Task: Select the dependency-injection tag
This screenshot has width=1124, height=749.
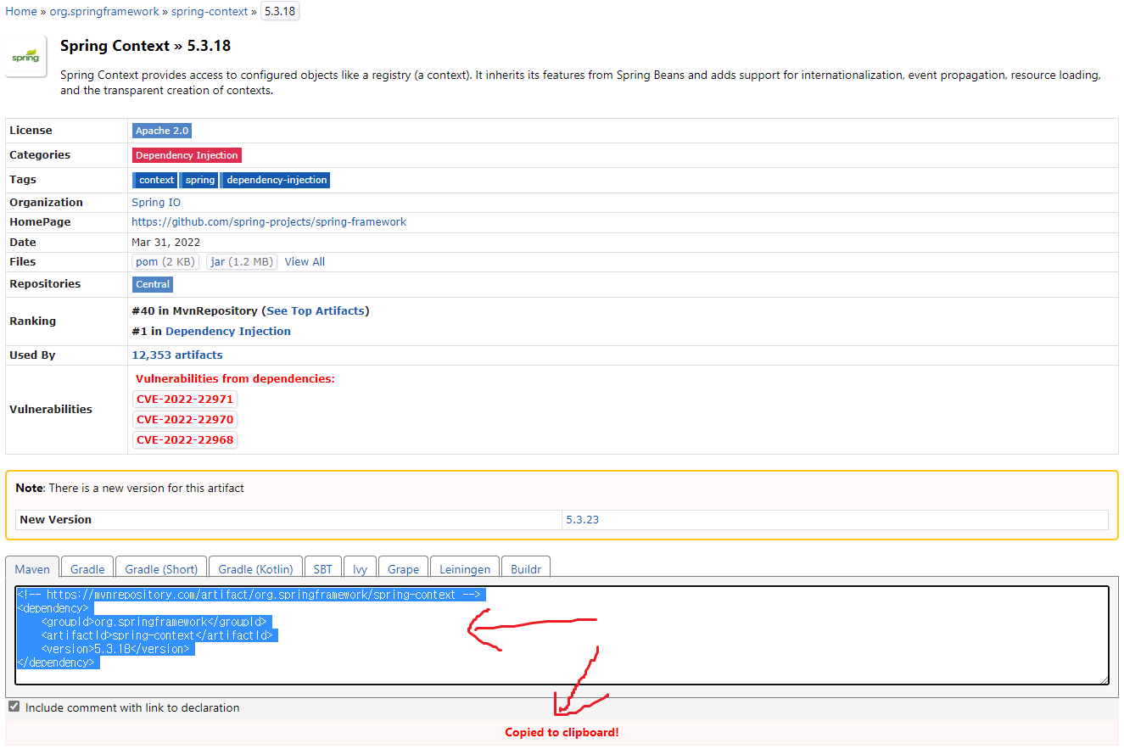Action: (276, 180)
